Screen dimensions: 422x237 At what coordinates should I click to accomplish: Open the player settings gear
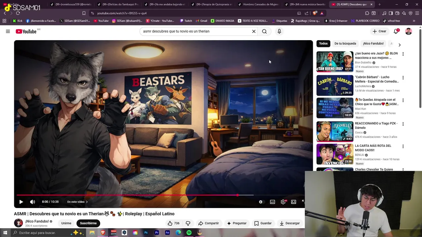coord(283,202)
